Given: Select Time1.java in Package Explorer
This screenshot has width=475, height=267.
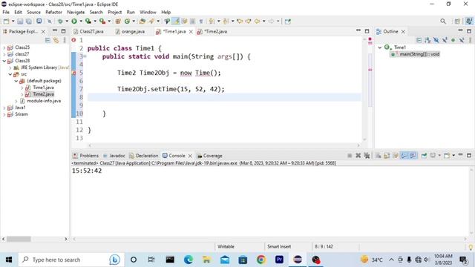Looking at the screenshot, I should pos(43,88).
